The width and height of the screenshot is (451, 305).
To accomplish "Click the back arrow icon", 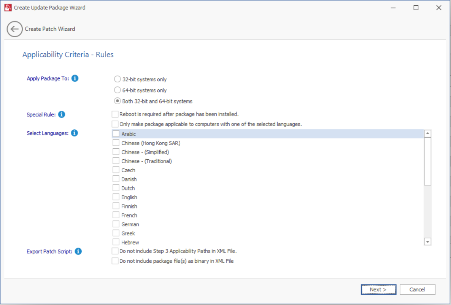I will point(15,29).
